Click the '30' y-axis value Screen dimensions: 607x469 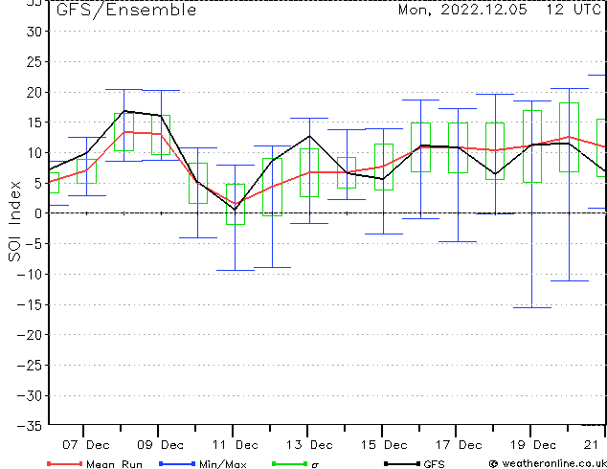pos(34,32)
